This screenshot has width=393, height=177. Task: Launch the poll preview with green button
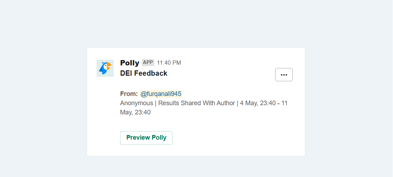tap(146, 138)
